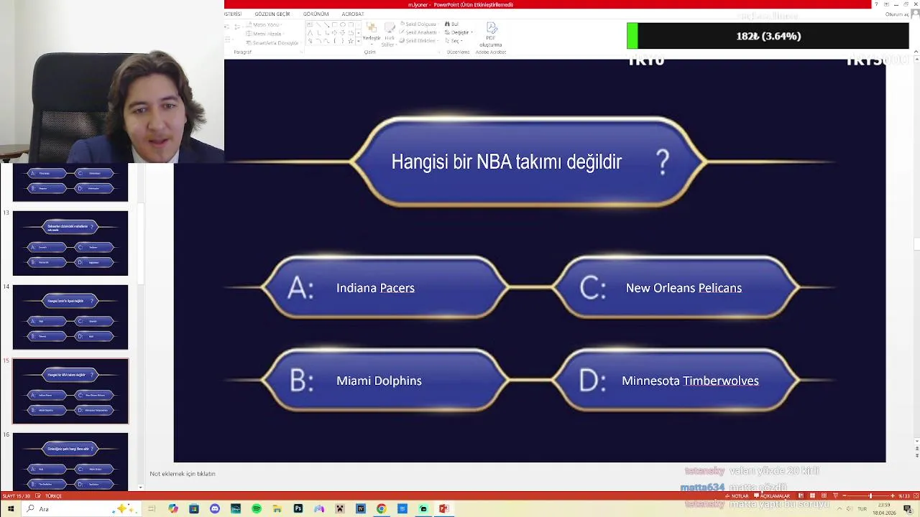The width and height of the screenshot is (920, 517).
Task: Open Minecraft from the taskbar
Action: pos(340,508)
